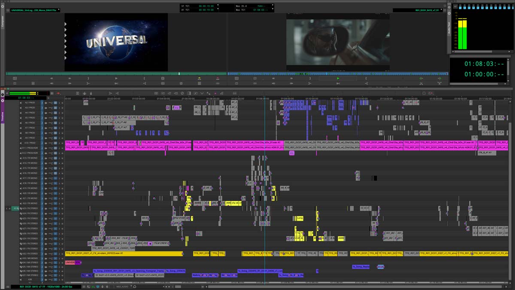The width and height of the screenshot is (515, 290).
Task: Click the blue shield icon in timeline bottom bar
Action: 98,287
